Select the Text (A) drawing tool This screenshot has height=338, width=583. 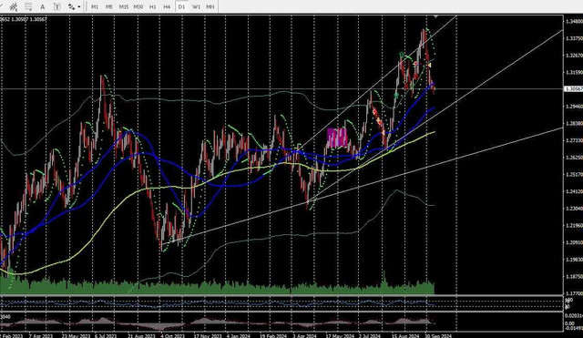(43, 6)
